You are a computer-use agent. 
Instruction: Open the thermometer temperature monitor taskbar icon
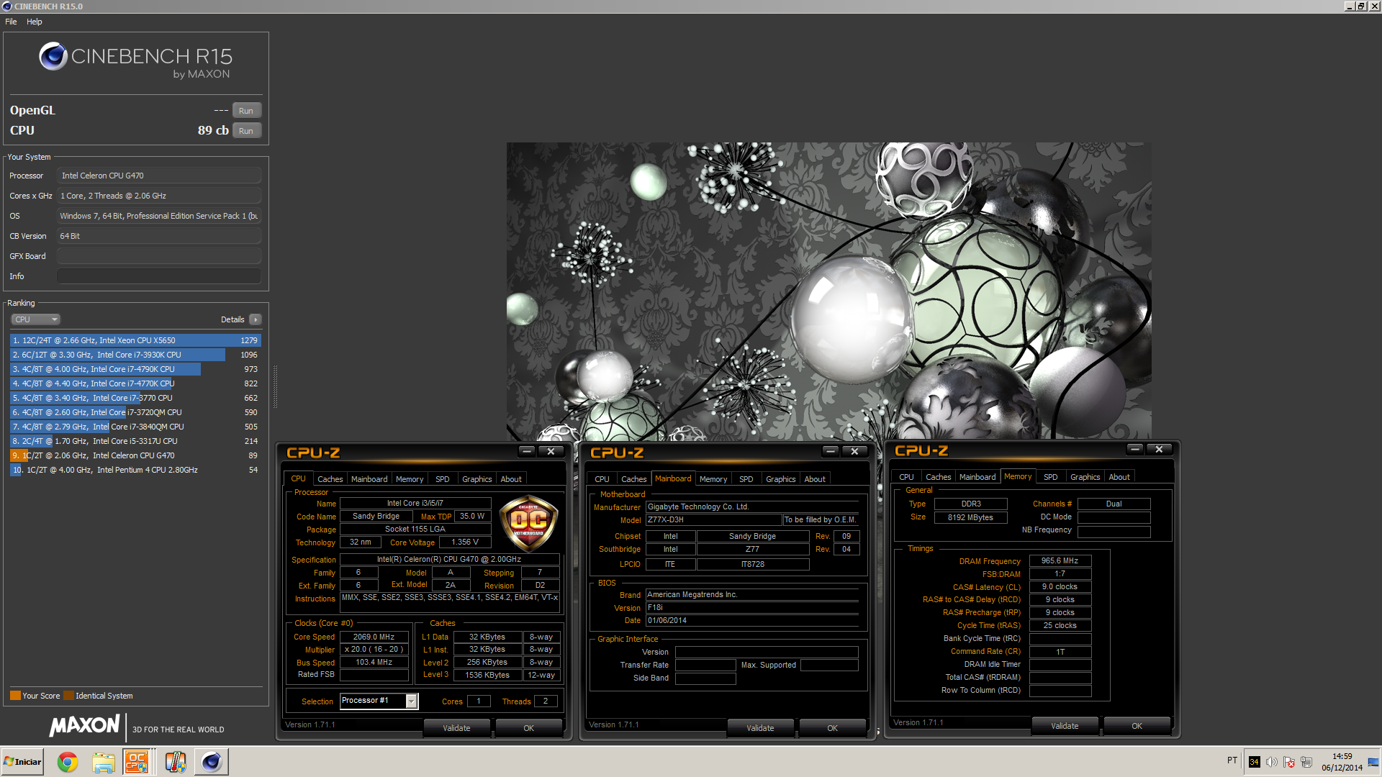(175, 762)
